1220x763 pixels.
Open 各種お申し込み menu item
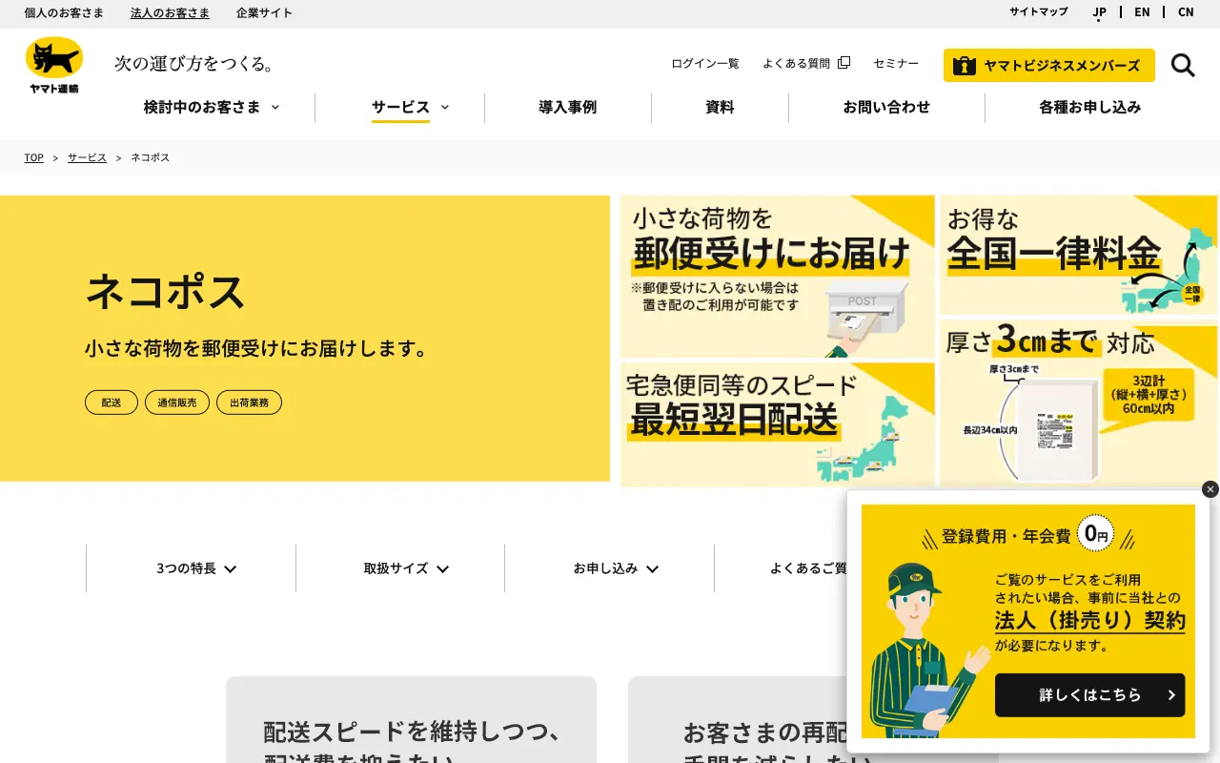pyautogui.click(x=1090, y=107)
